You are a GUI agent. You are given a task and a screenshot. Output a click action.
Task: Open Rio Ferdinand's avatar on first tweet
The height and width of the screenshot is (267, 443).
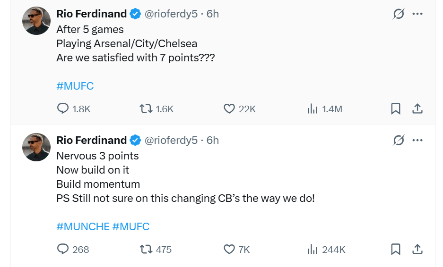pos(36,21)
